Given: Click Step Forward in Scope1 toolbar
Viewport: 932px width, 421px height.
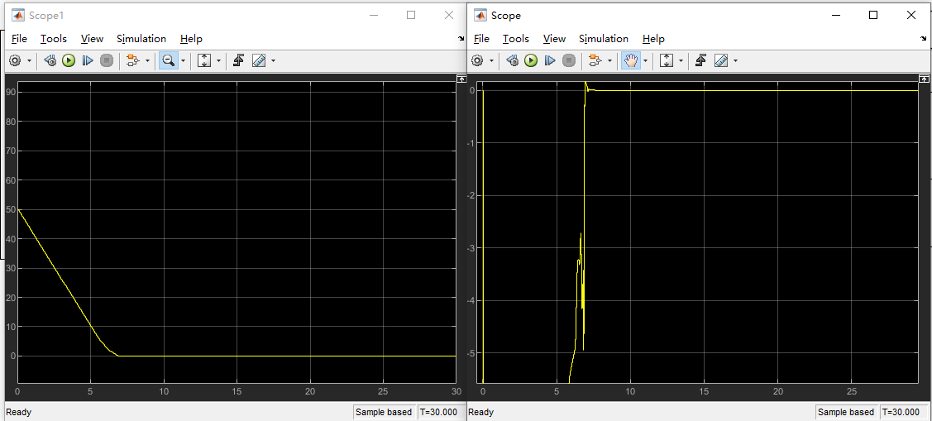Looking at the screenshot, I should pos(88,60).
